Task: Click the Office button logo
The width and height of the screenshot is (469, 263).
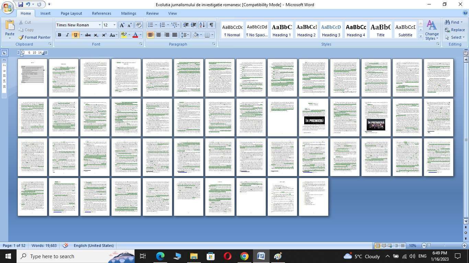Action: click(7, 7)
